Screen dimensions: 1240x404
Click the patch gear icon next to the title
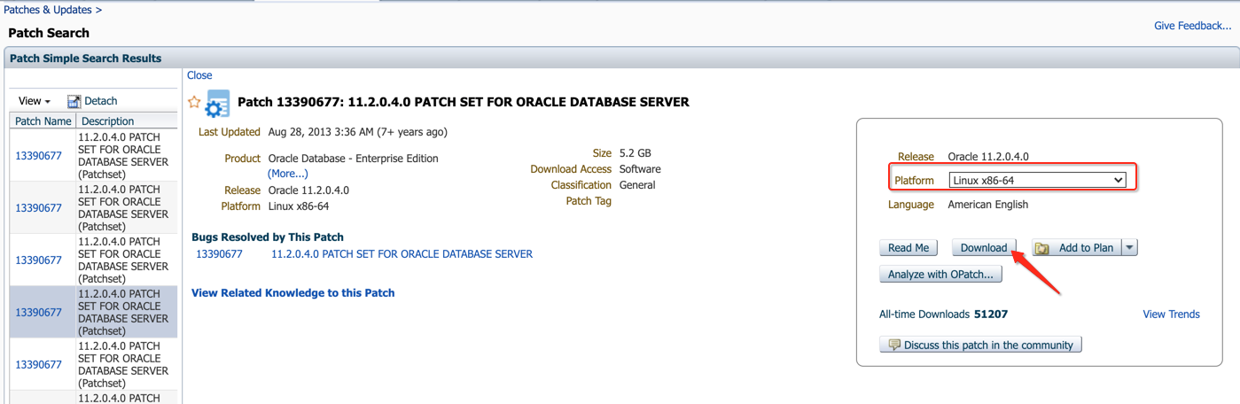pyautogui.click(x=217, y=104)
